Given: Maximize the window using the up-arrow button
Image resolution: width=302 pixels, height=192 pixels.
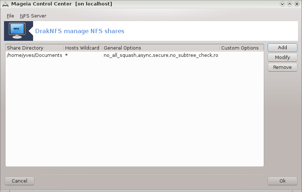Looking at the screenshot, I should [290, 4].
